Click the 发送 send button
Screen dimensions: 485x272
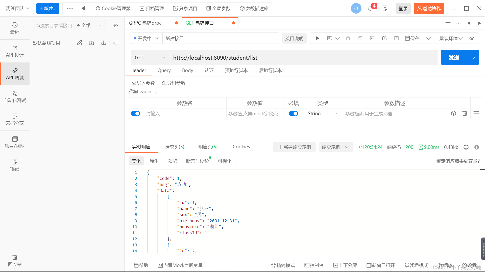click(x=454, y=57)
